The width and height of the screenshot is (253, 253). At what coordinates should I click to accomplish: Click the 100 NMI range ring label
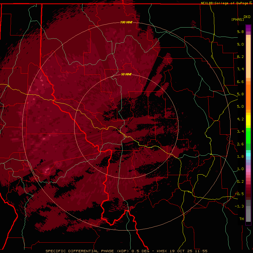point(126,22)
